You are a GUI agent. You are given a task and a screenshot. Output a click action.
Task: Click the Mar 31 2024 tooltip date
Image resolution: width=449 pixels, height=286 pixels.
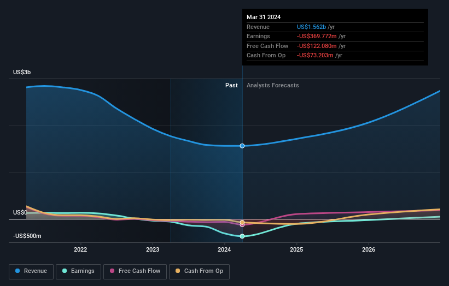pyautogui.click(x=264, y=17)
